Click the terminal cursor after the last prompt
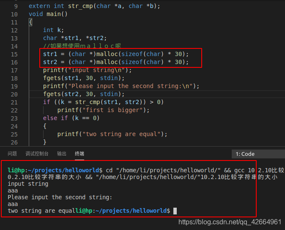 [175, 211]
